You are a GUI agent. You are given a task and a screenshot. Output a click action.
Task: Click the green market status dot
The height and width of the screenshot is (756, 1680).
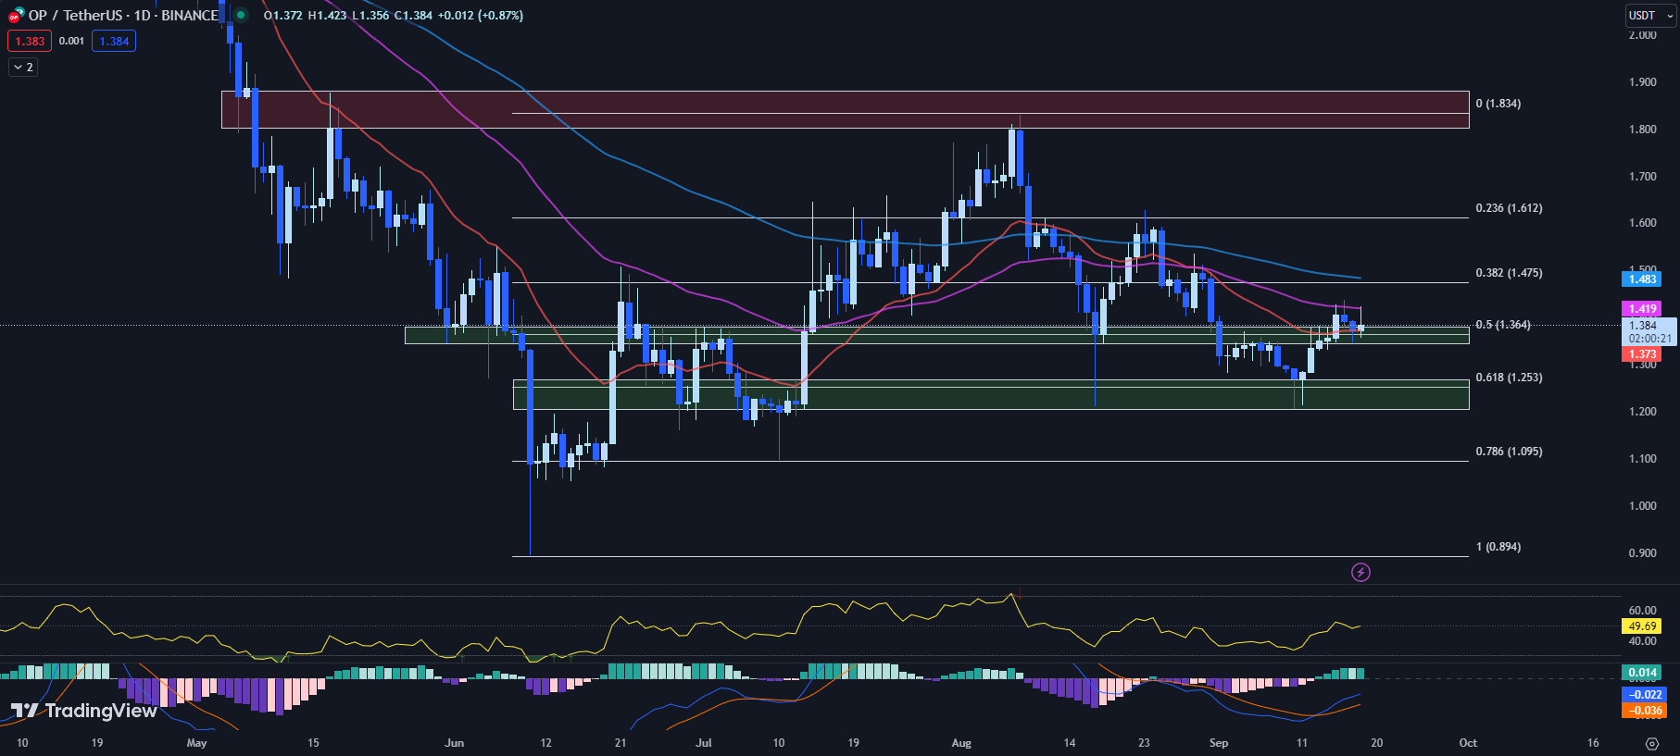[x=241, y=15]
